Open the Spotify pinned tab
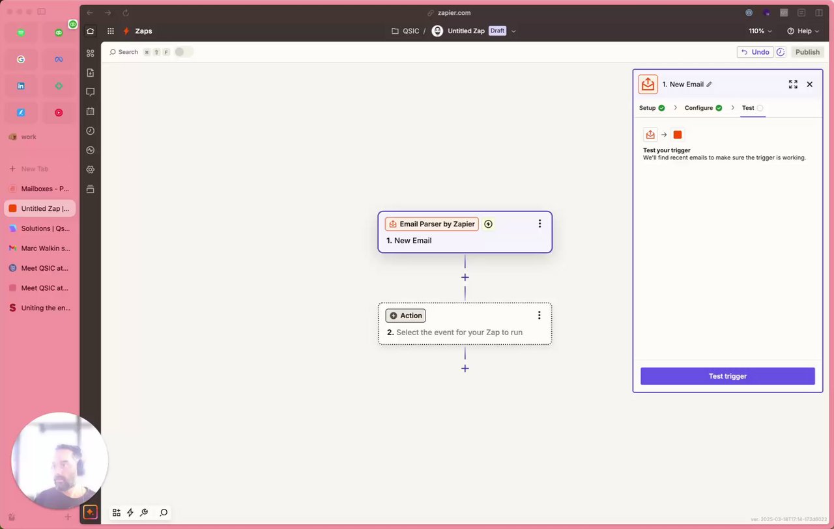The image size is (834, 529). [21, 33]
